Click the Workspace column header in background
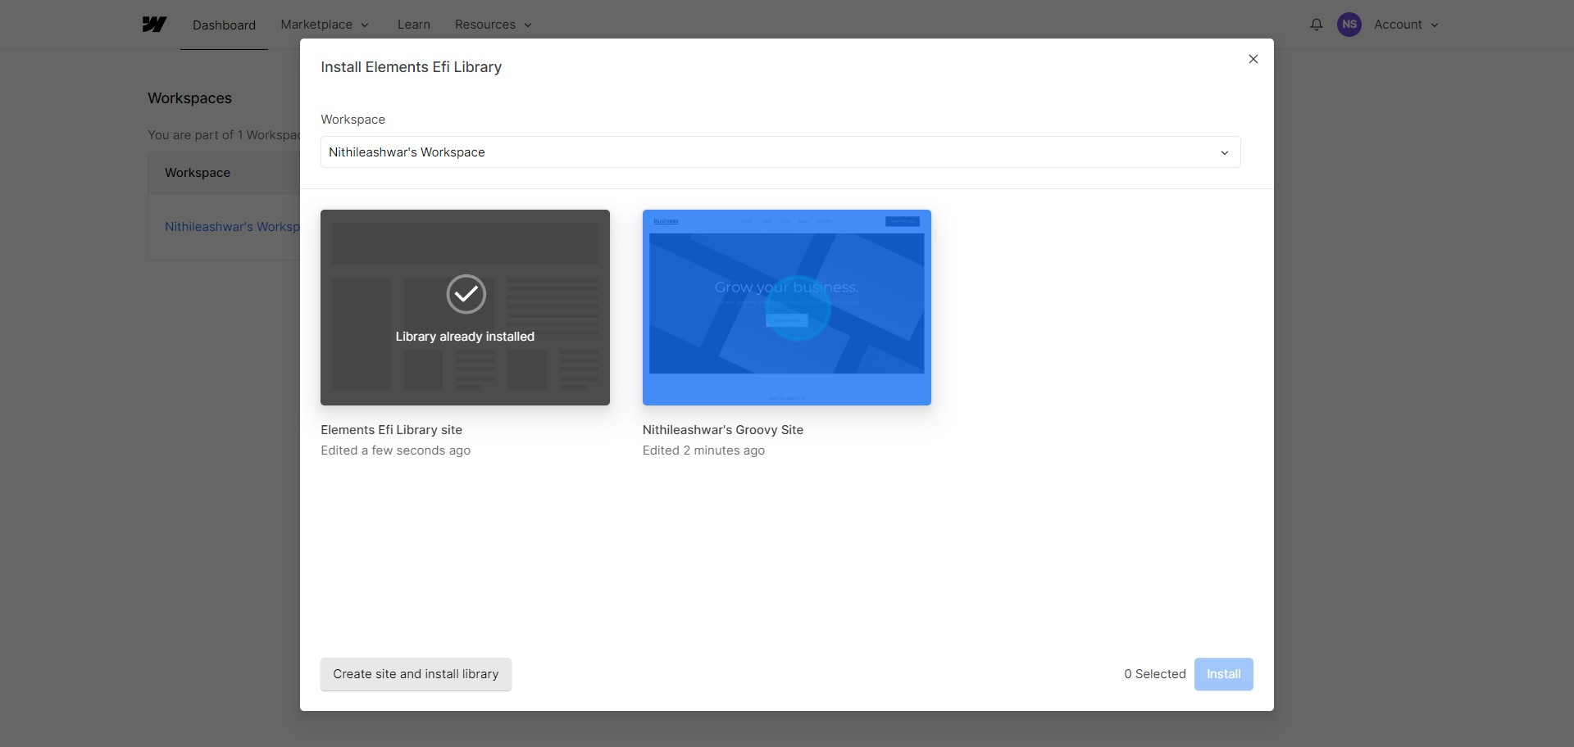 [198, 173]
